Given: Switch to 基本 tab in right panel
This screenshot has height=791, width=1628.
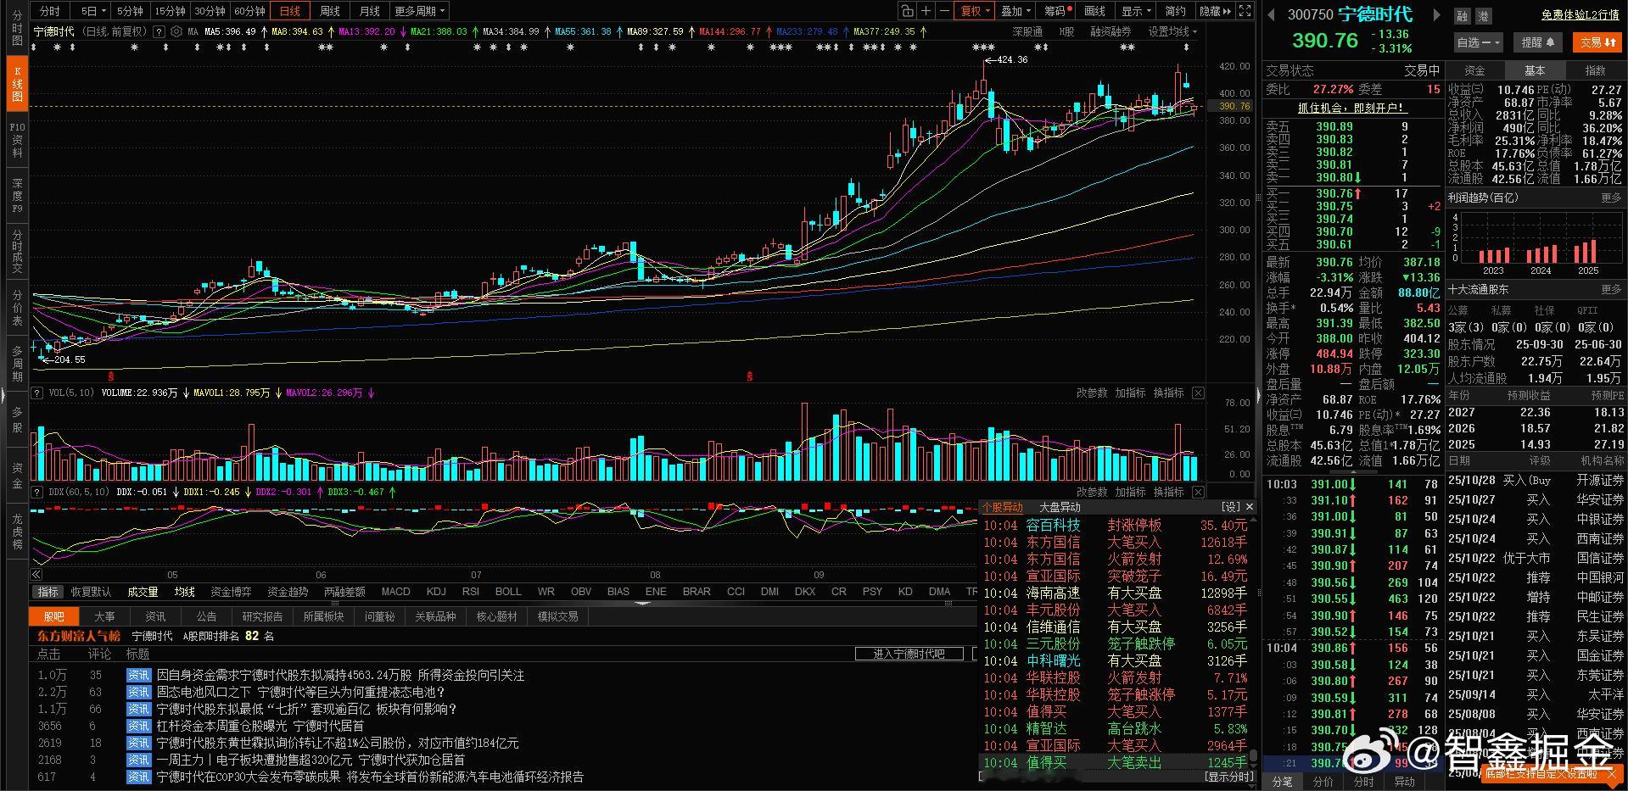Looking at the screenshot, I should click(x=1535, y=70).
